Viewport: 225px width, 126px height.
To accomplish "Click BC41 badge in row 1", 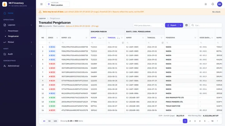I will click(52, 47).
